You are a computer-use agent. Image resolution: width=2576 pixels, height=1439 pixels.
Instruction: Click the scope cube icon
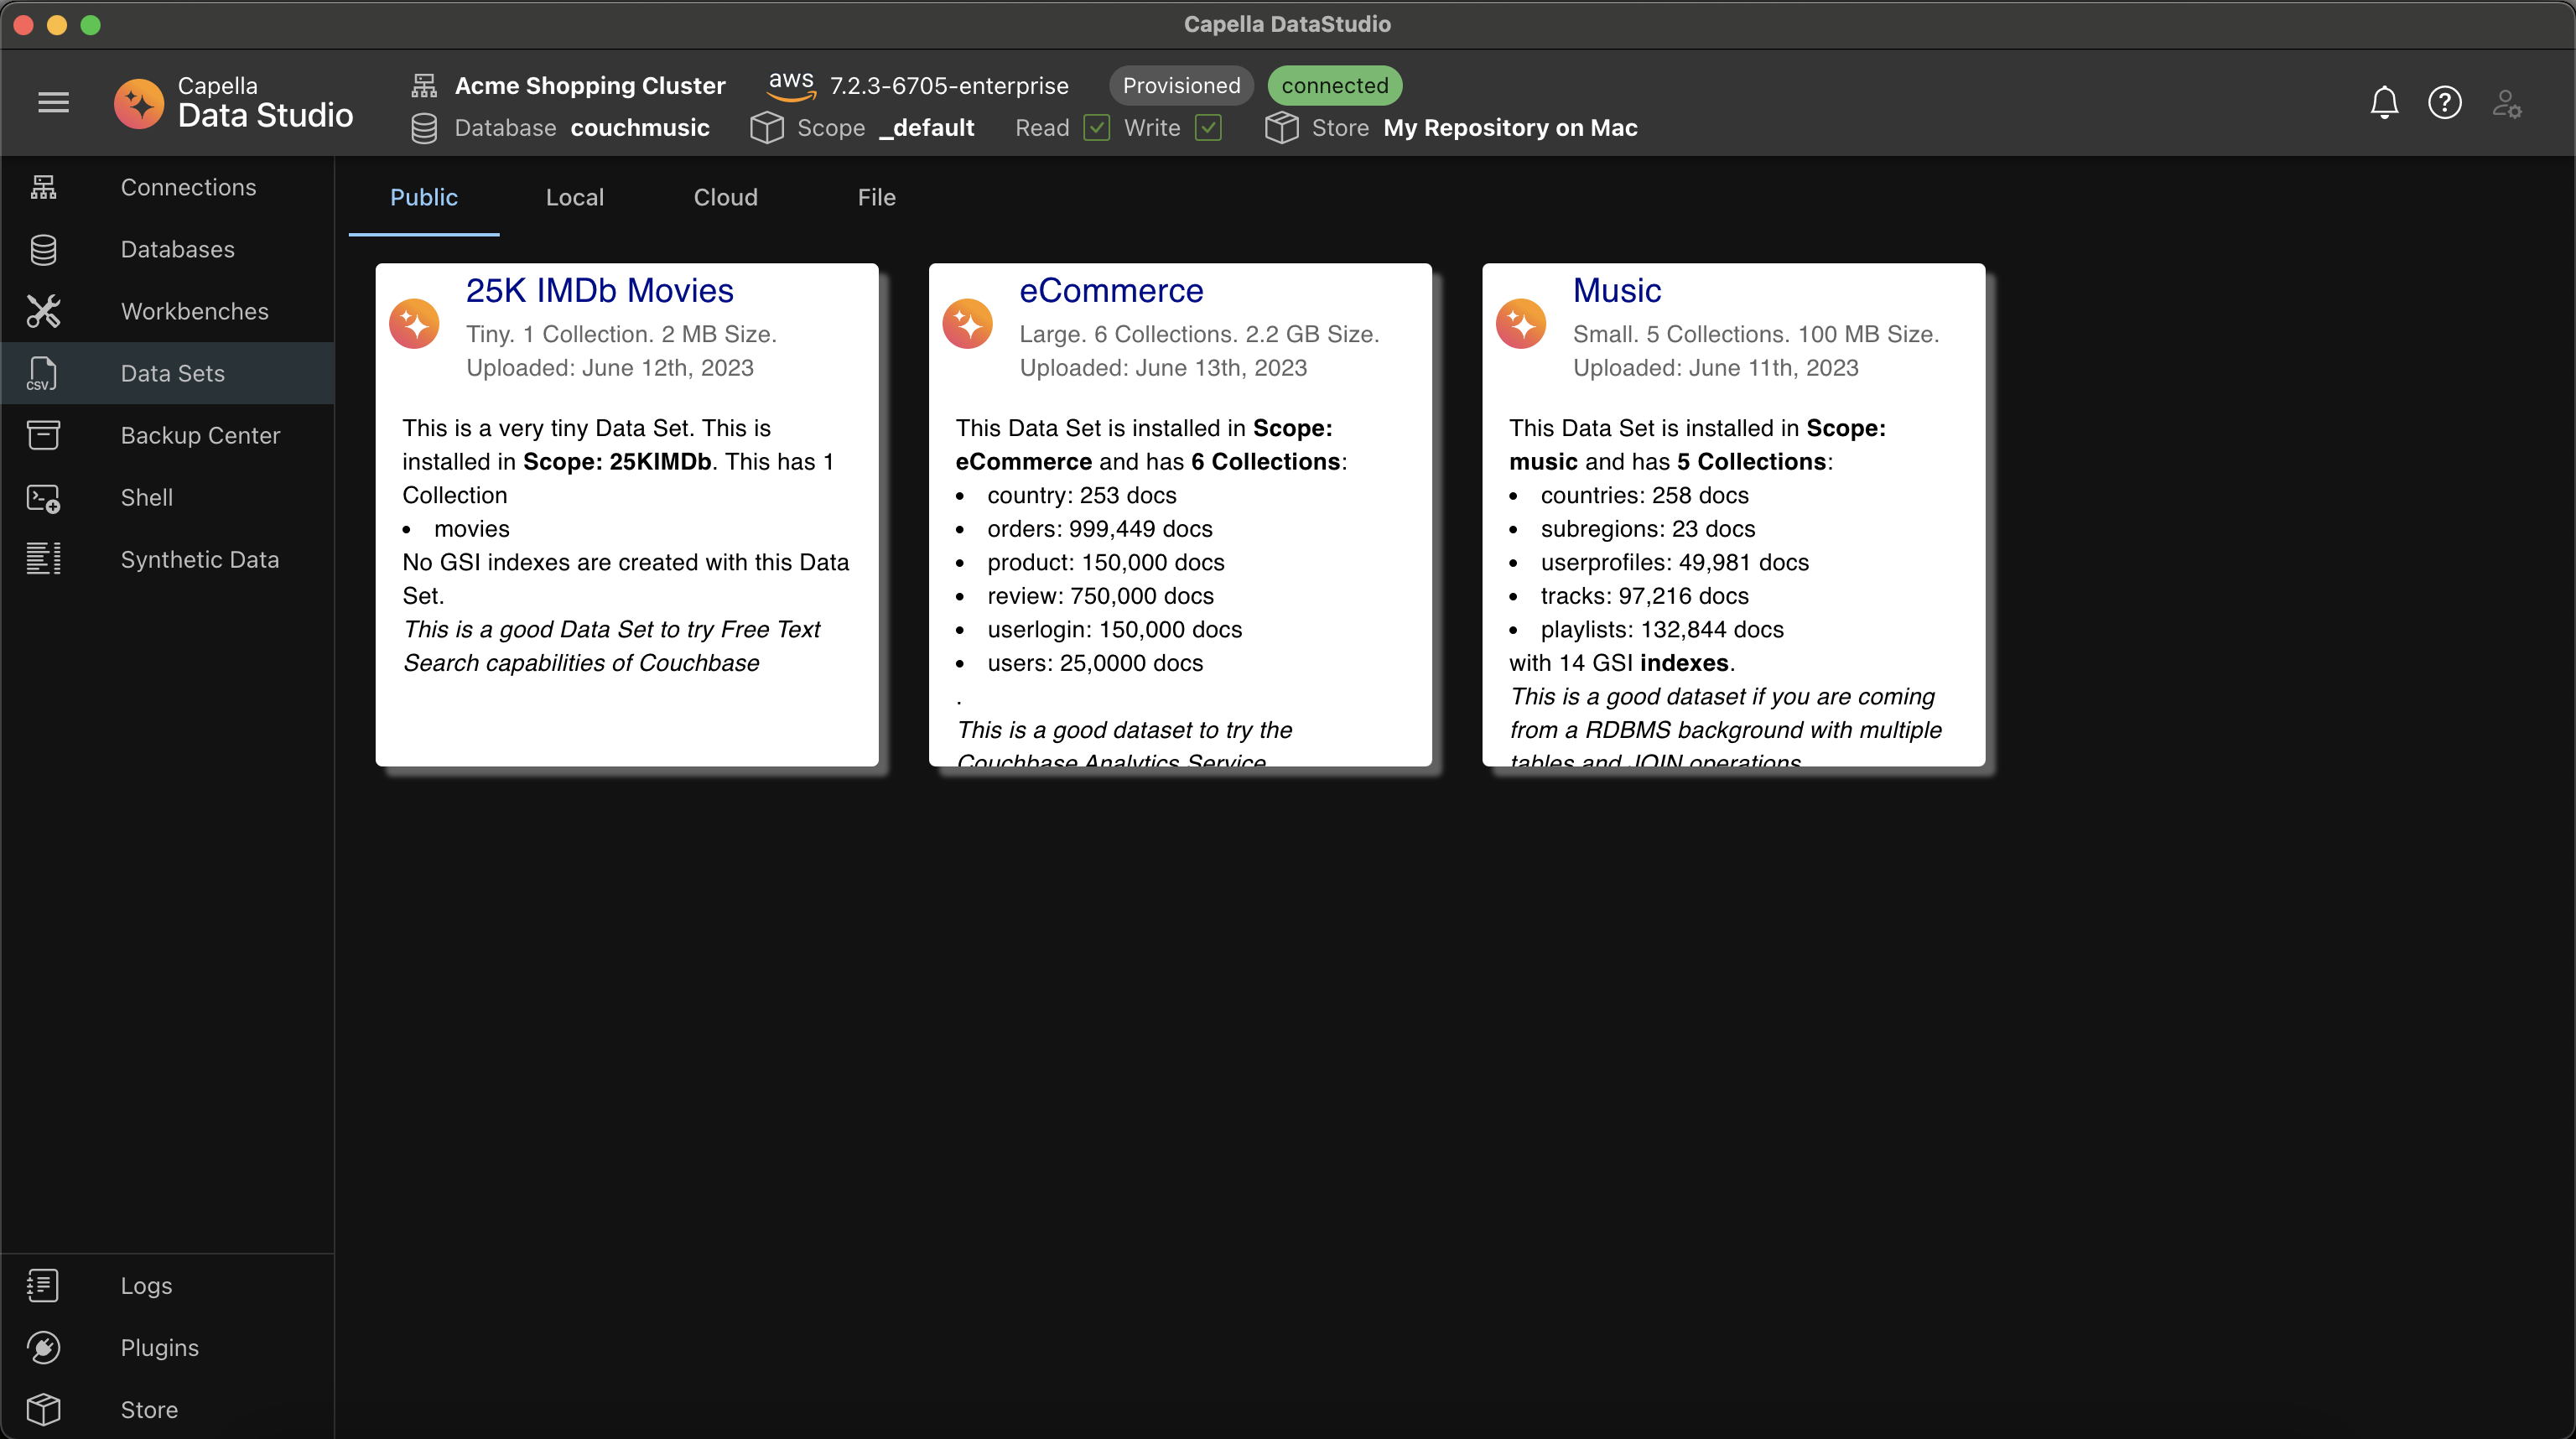click(x=767, y=128)
